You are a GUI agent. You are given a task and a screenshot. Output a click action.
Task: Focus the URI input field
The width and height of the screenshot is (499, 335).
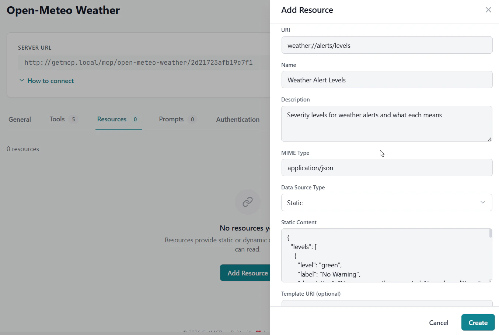click(x=387, y=45)
